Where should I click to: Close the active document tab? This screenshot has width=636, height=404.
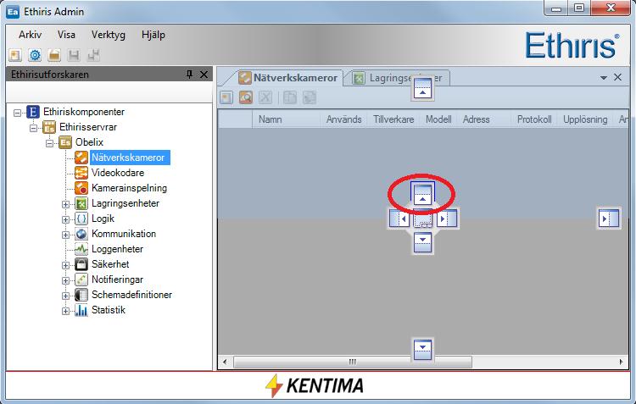pos(617,77)
